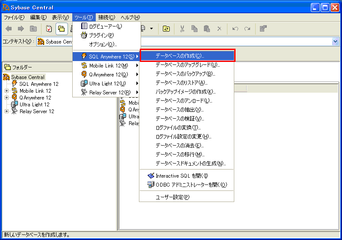
Task: Open the Ultra Light 12 submenu
Action: pyautogui.click(x=107, y=83)
